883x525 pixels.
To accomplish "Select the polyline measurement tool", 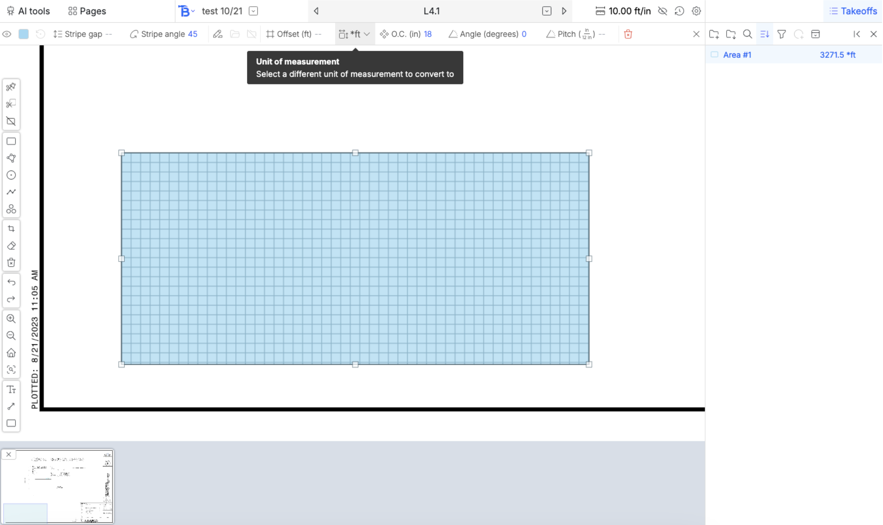I will 11,192.
